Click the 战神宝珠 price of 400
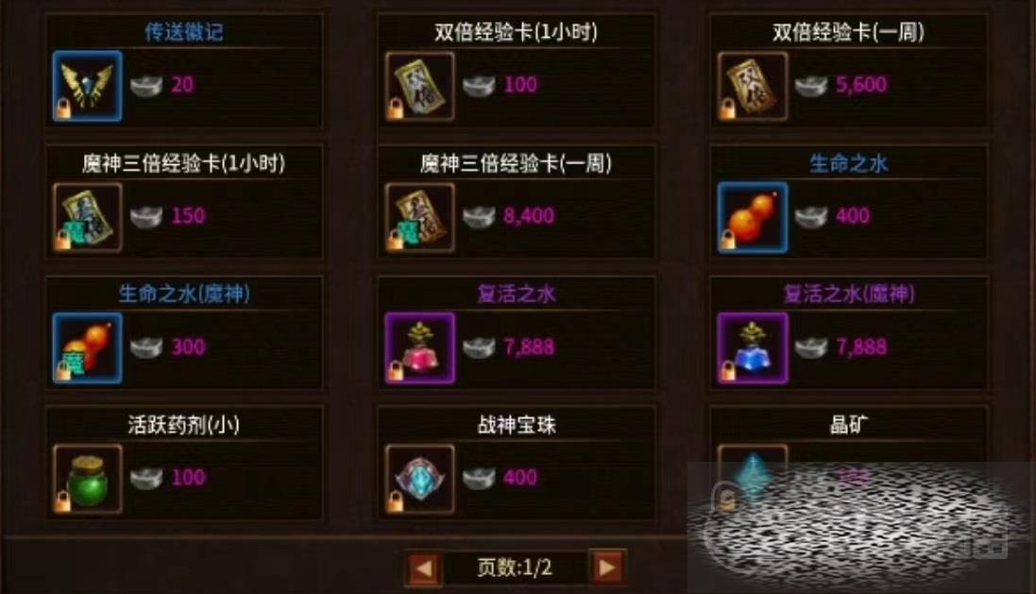Image resolution: width=1036 pixels, height=594 pixels. click(x=520, y=477)
